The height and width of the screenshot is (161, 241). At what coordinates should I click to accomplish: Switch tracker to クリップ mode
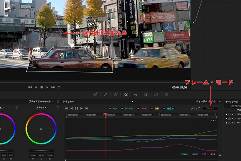[195, 108]
